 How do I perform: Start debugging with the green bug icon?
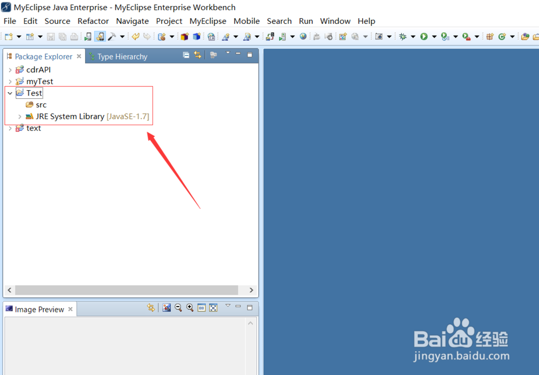[x=403, y=37]
